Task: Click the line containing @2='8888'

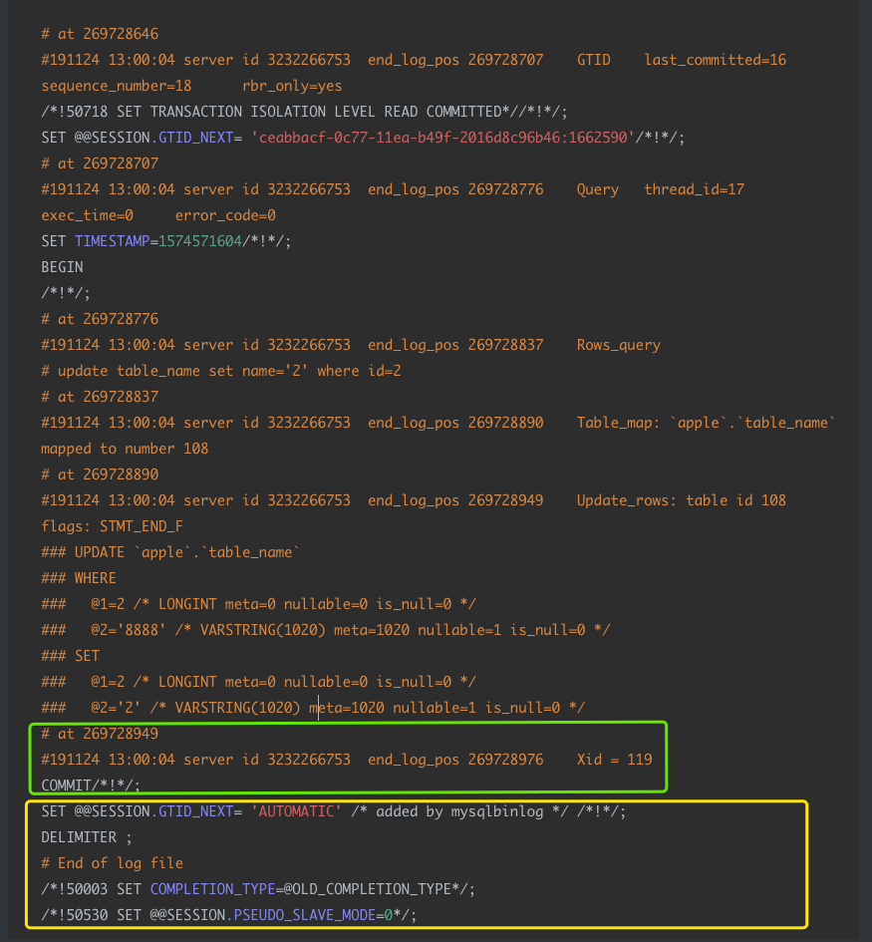Action: [325, 630]
